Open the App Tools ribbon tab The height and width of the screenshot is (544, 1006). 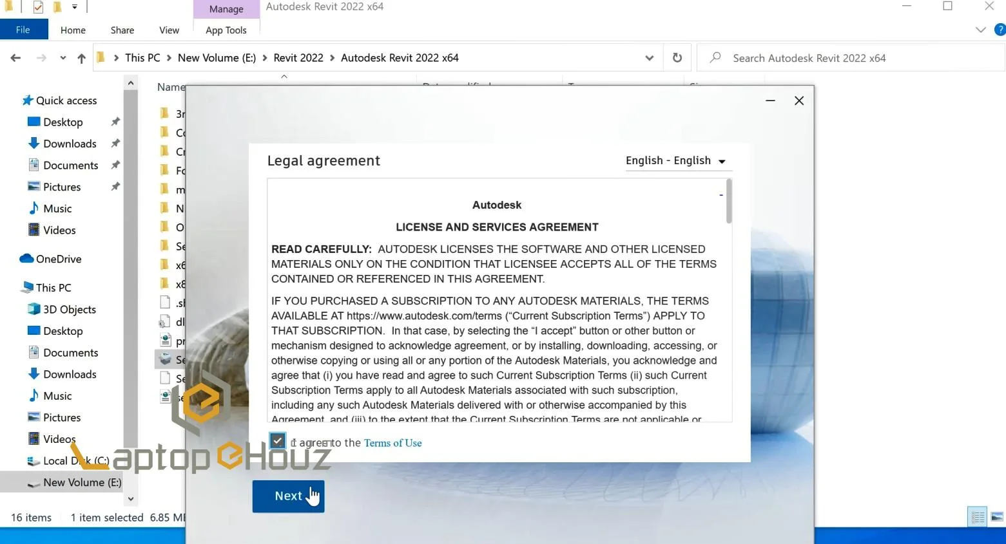[226, 30]
